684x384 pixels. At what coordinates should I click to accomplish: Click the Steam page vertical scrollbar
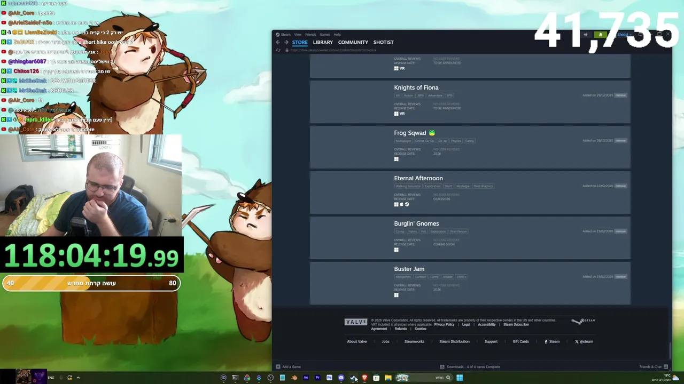[670, 351]
